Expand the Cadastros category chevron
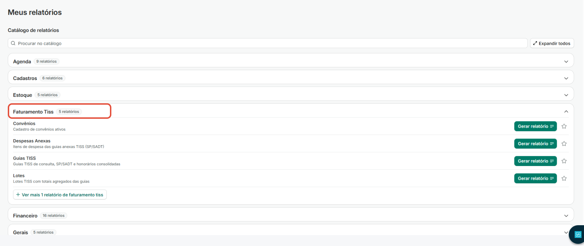 tap(566, 78)
